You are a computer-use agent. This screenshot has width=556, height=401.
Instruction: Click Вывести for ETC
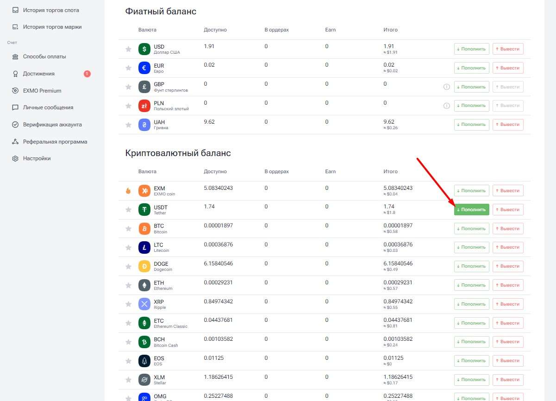(x=508, y=323)
